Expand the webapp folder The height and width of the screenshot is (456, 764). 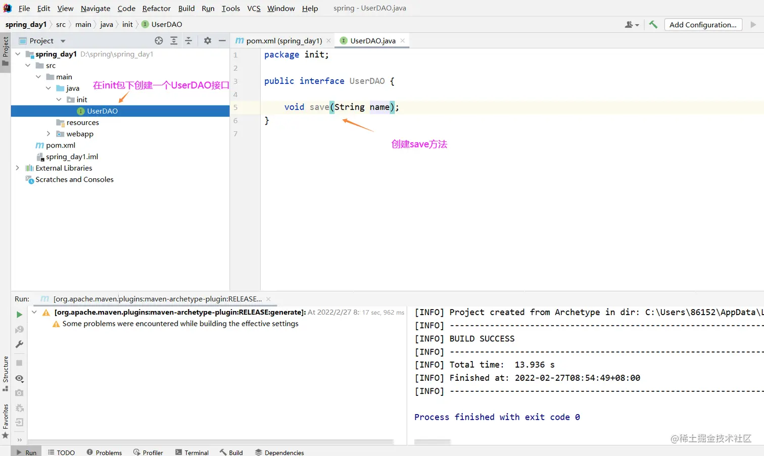tap(49, 134)
